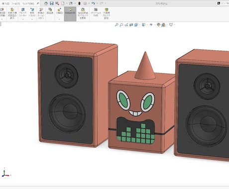The height and width of the screenshot is (189, 229).
Task: Expand the Undo history dropdown arrow
Action: pyautogui.click(x=97, y=3)
